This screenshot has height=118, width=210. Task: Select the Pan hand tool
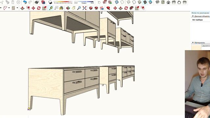coord(73,8)
